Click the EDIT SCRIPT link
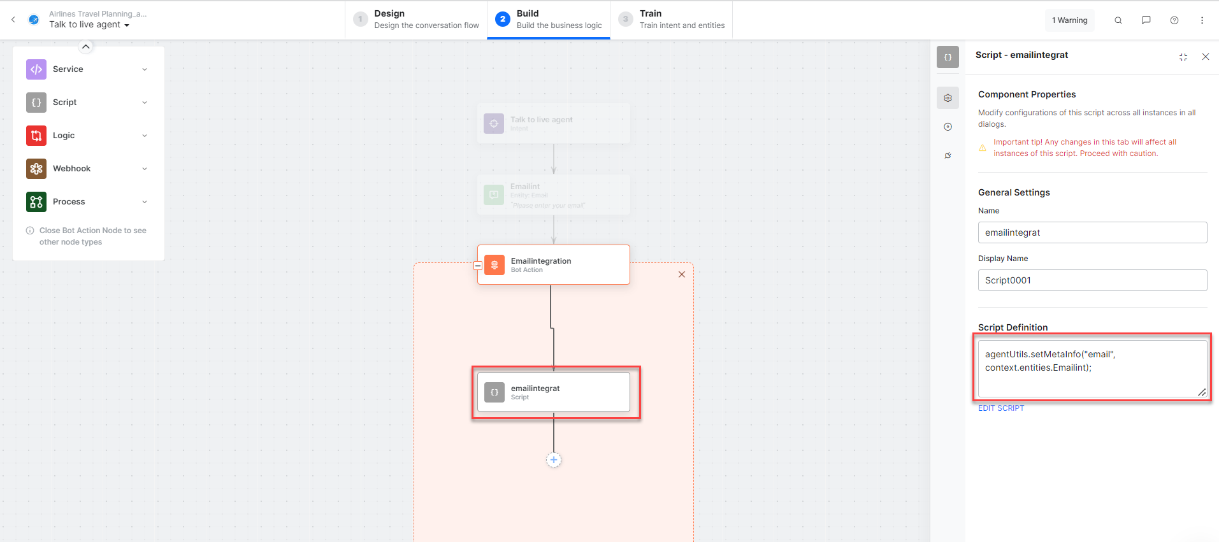This screenshot has width=1219, height=542. (x=1000, y=408)
